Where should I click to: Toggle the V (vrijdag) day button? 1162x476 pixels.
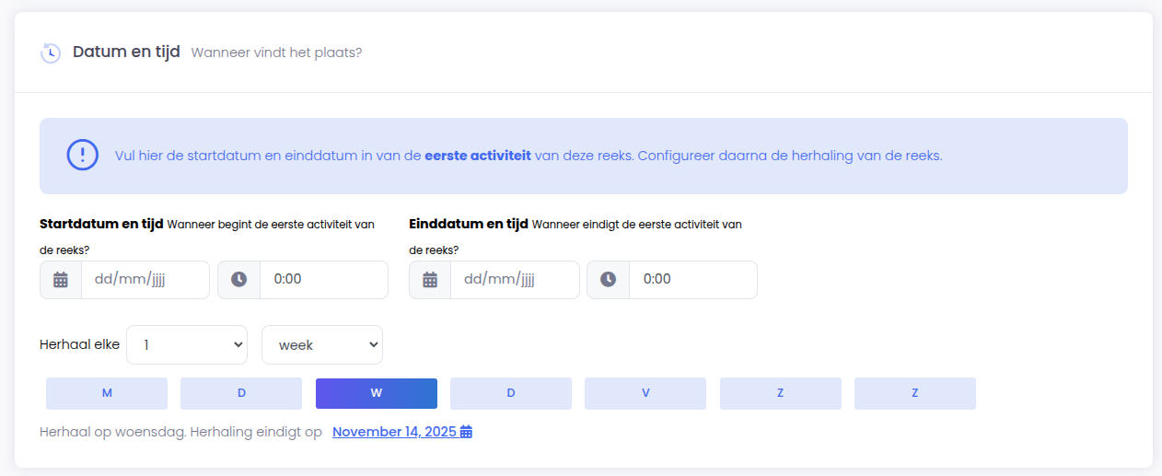pos(645,393)
